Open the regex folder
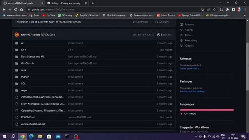Image resolution: width=249 pixels, height=140 pixels. pos(24,90)
